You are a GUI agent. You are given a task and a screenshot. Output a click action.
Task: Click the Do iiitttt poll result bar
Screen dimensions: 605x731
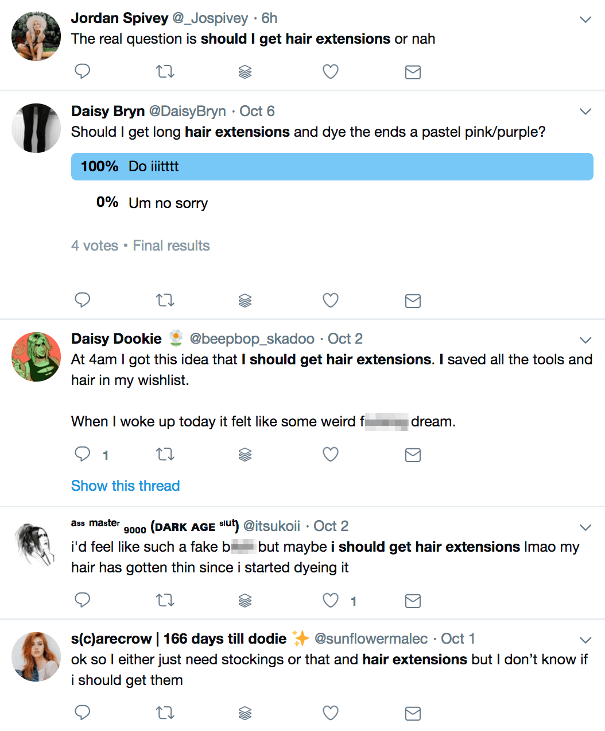[x=332, y=167]
